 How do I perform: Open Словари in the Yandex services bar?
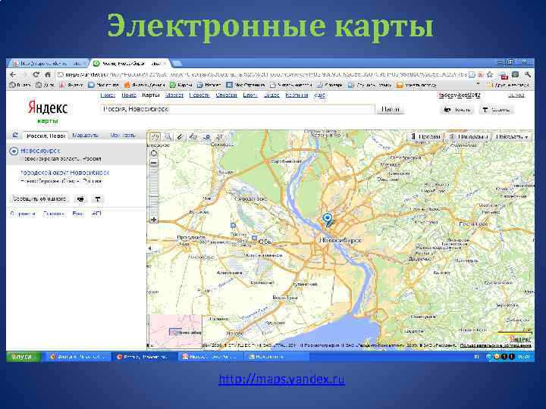(226, 95)
